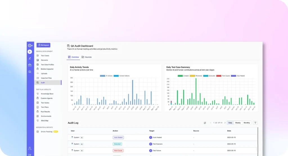Image resolution: width=288 pixels, height=156 pixels.
Task: Click the Workspace button
Action: pos(43,45)
